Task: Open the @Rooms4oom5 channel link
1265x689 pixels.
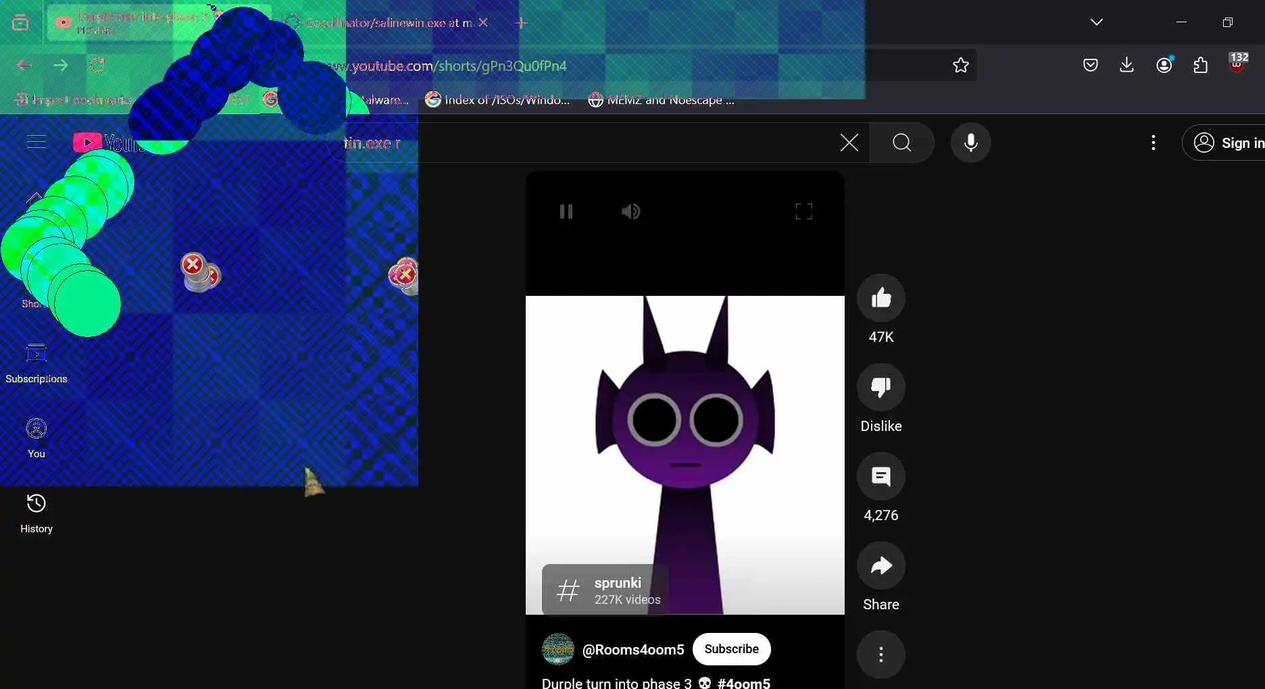Action: pyautogui.click(x=633, y=650)
